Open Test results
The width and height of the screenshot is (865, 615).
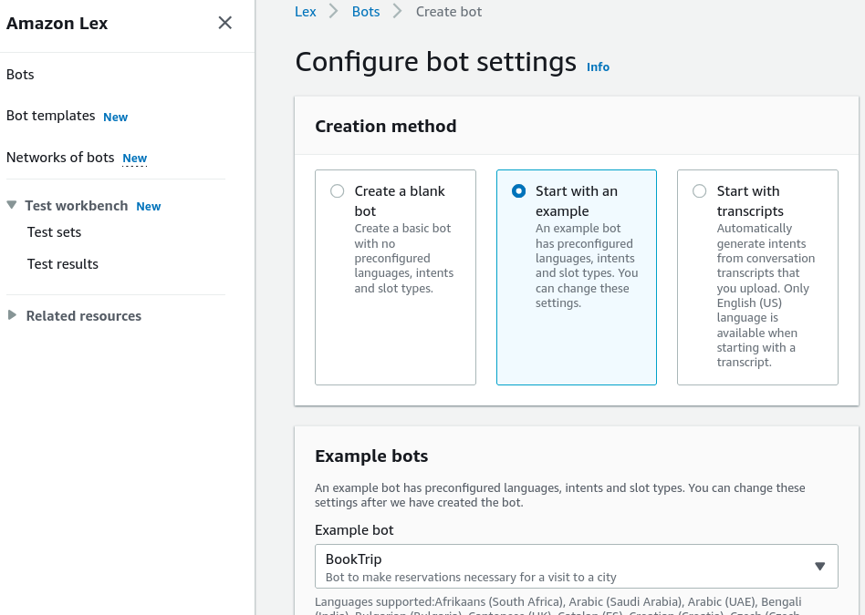pos(63,264)
